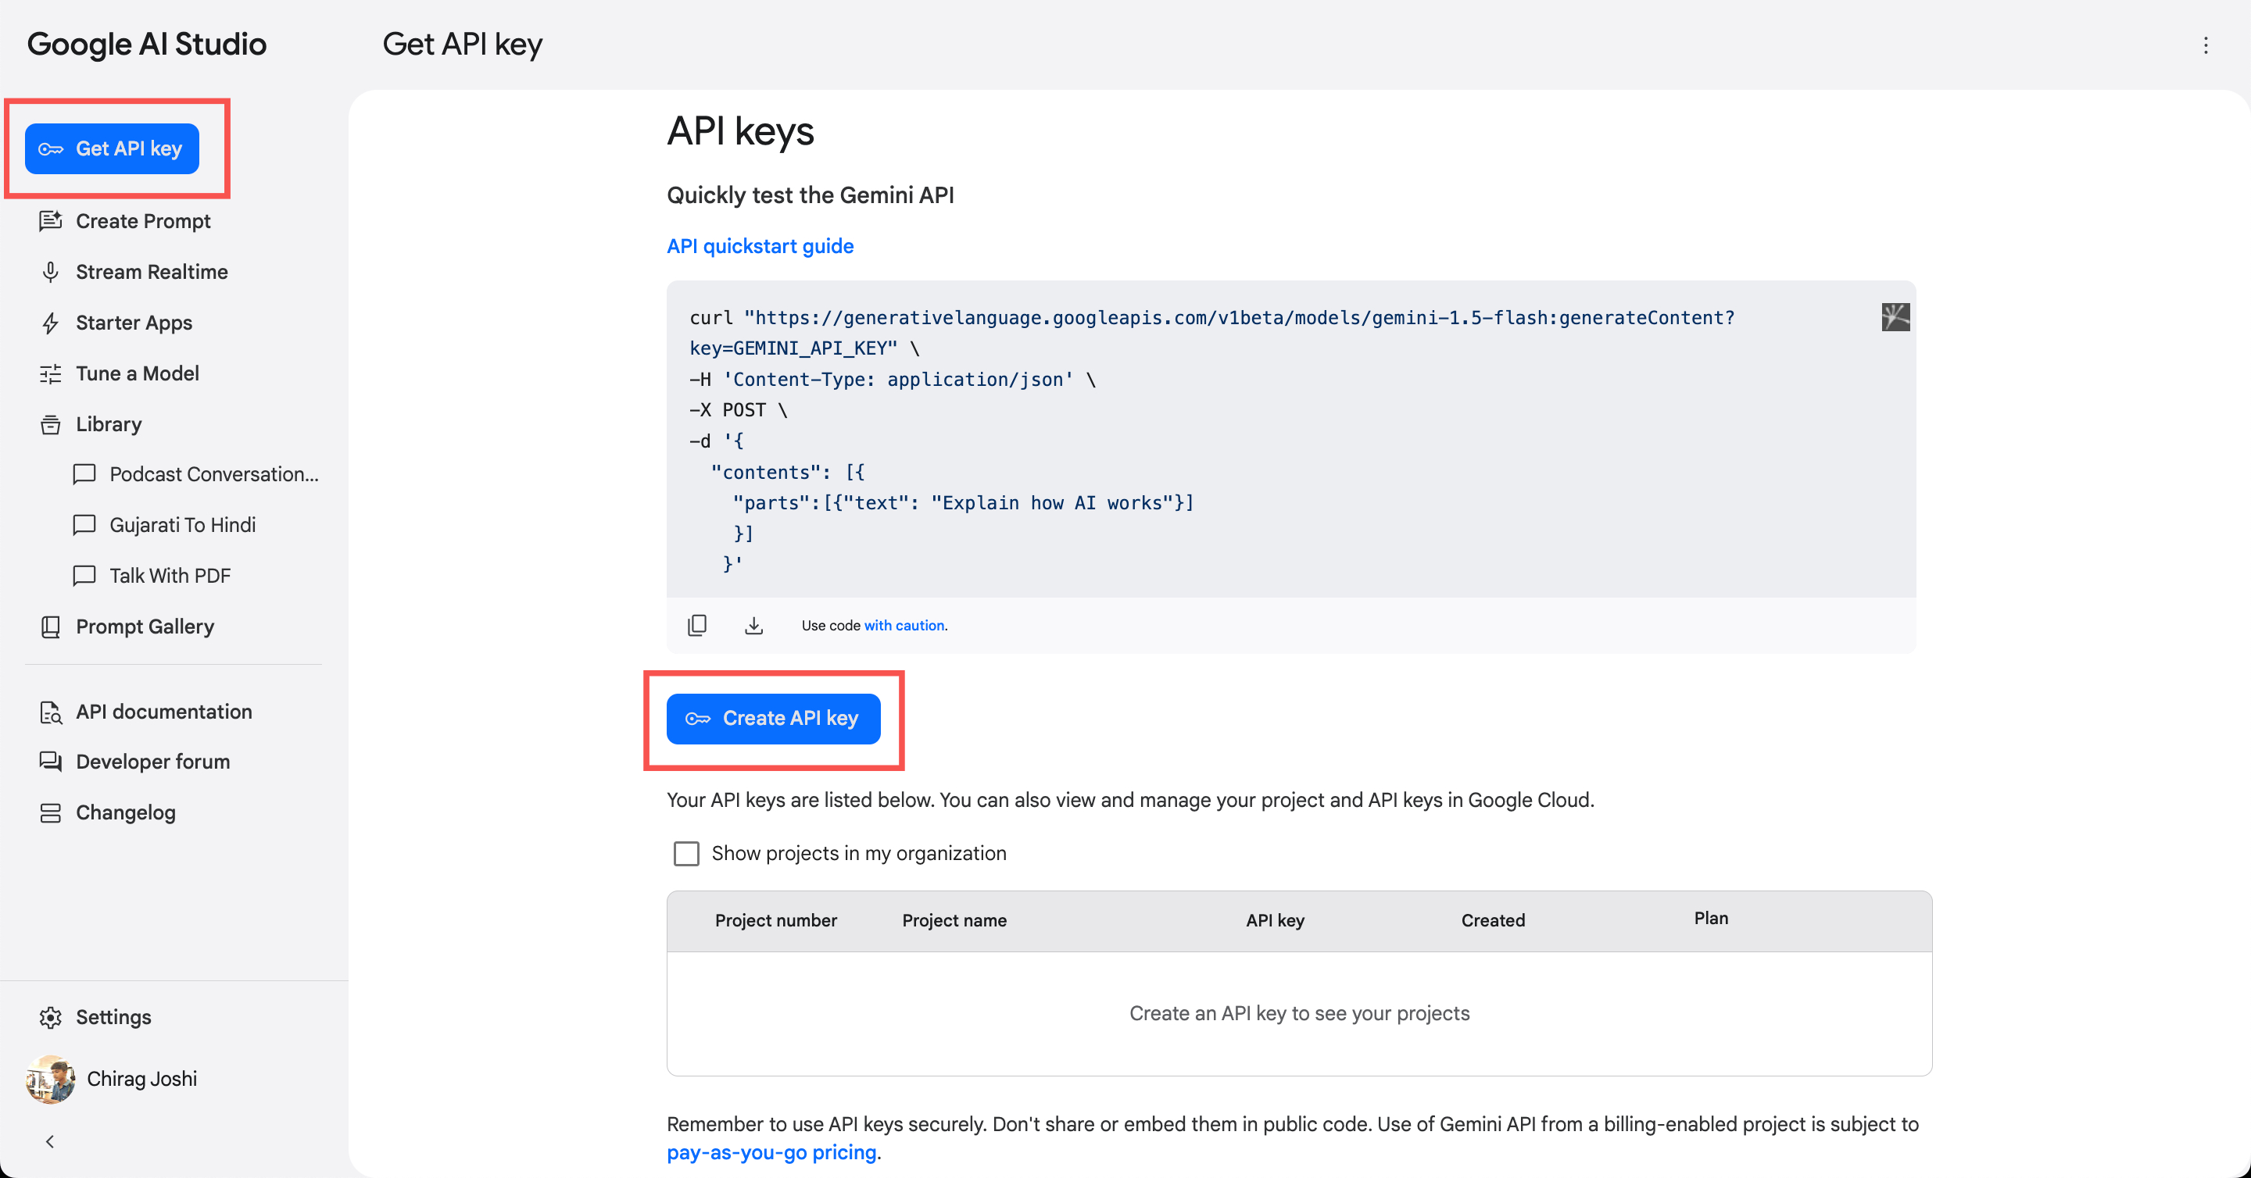This screenshot has width=2251, height=1178.
Task: Open Settings
Action: 114,1016
